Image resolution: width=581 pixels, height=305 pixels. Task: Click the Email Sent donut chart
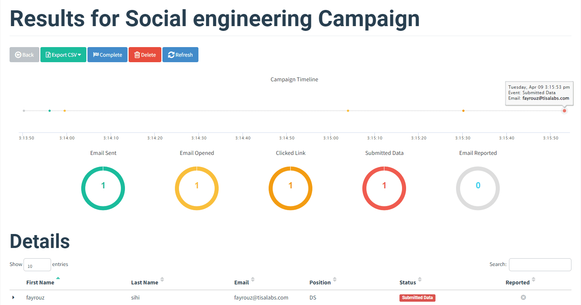(x=103, y=188)
